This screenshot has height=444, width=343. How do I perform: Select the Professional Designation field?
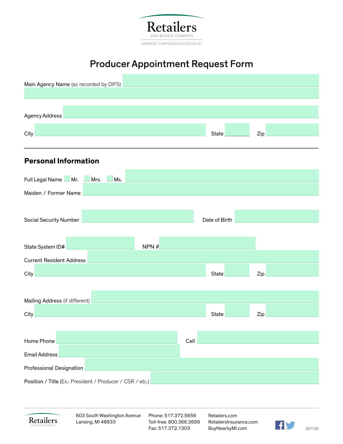(202, 364)
